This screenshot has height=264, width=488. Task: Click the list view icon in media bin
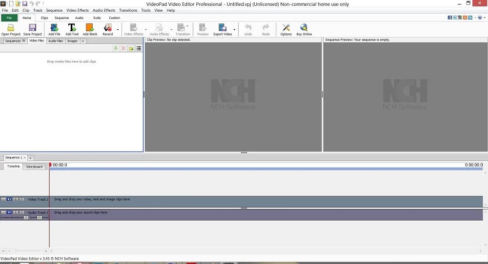pyautogui.click(x=139, y=48)
